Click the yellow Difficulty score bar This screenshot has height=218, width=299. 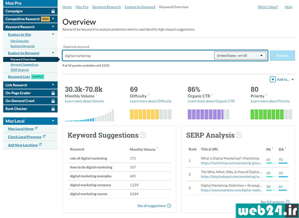151,114
